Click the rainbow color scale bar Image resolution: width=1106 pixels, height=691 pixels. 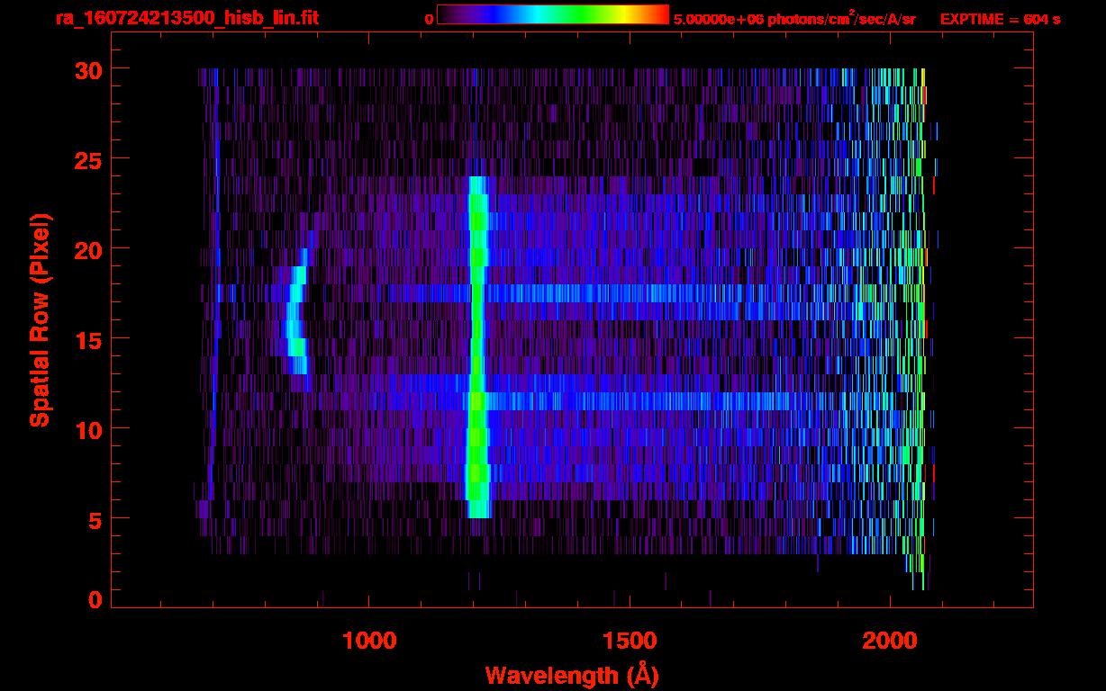(x=553, y=14)
